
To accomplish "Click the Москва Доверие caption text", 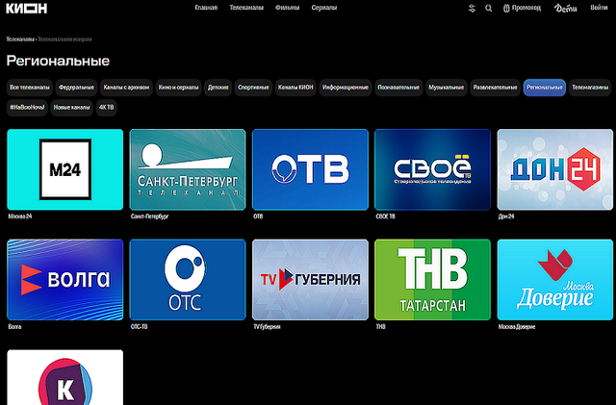I will click(x=517, y=327).
